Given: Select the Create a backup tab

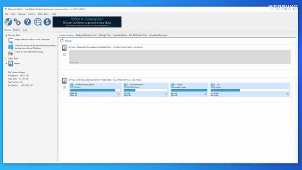Looking at the screenshot, I should pyautogui.click(x=66, y=35).
